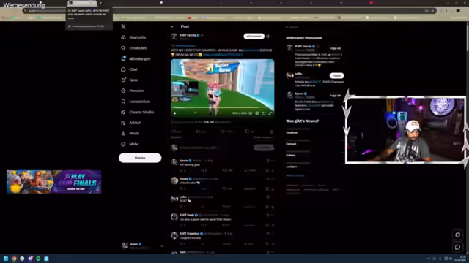Follow selko with the Folgen button
The width and height of the screenshot is (469, 263).
click(x=336, y=76)
